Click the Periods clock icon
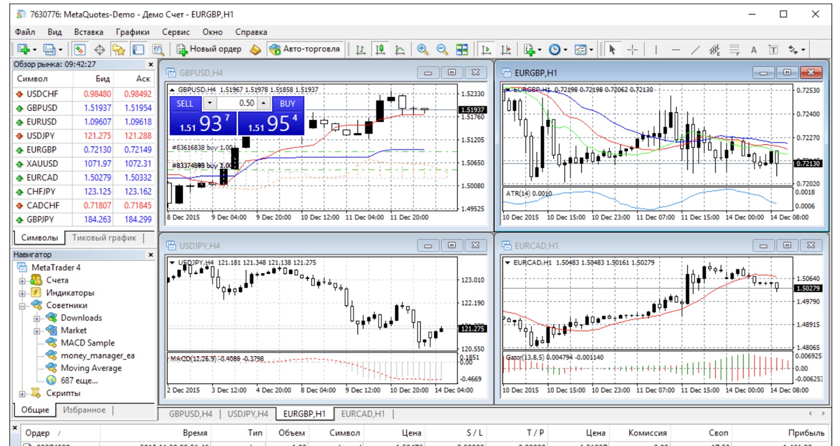The height and width of the screenshot is (446, 840). click(x=554, y=49)
